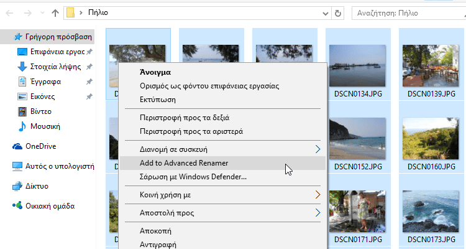Open Διανομή σε συσκευή submenu
This screenshot has height=249, width=466.
coord(222,149)
